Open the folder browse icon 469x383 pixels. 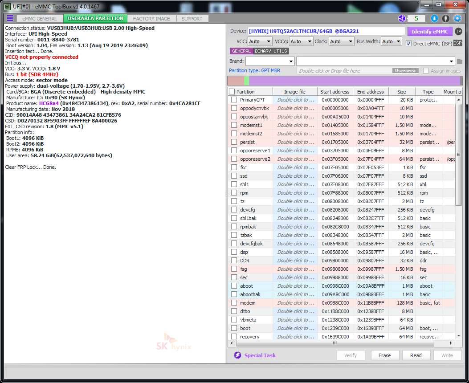[x=460, y=61]
